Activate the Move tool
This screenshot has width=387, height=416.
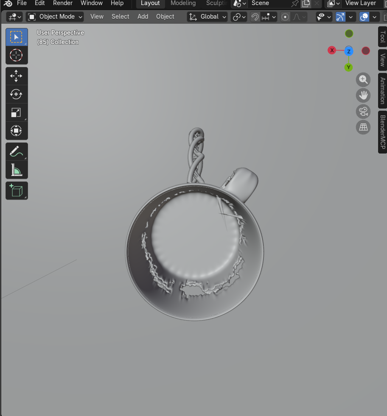pos(16,76)
